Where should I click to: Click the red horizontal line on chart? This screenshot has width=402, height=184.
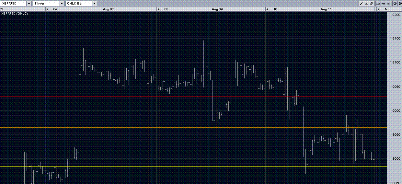[x=194, y=97]
